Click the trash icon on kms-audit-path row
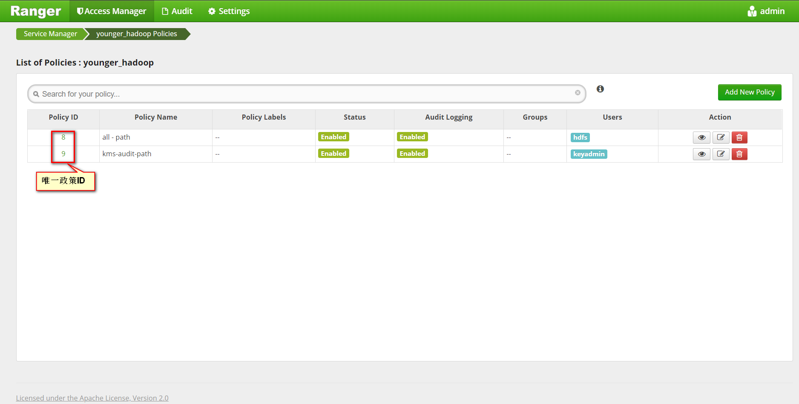The width and height of the screenshot is (799, 404). click(739, 154)
